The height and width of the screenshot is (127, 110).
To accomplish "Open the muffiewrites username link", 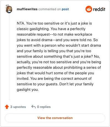I will (x=27, y=9).
